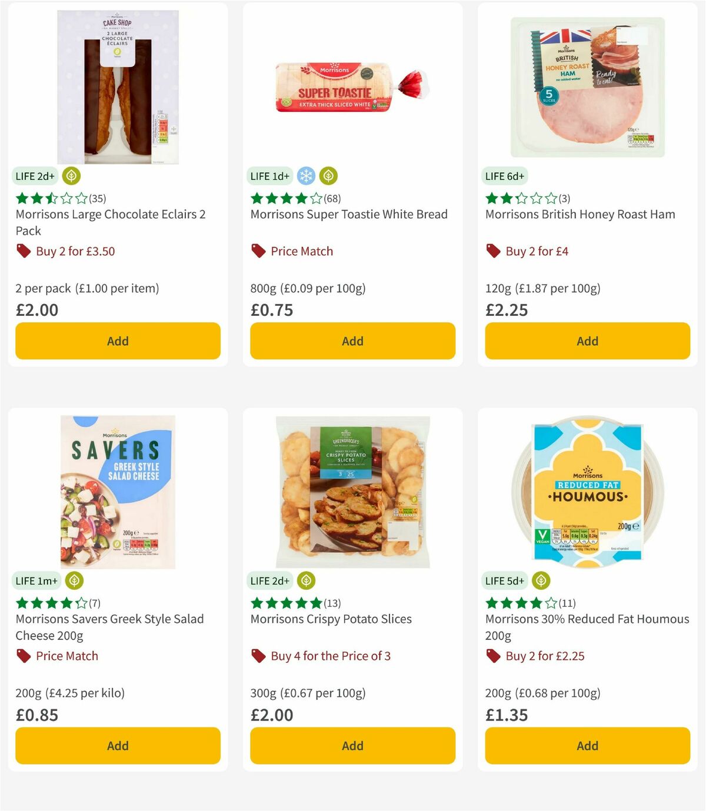This screenshot has width=706, height=811.
Task: Add the Reduced Fat Houmous to the basket
Action: click(x=587, y=746)
